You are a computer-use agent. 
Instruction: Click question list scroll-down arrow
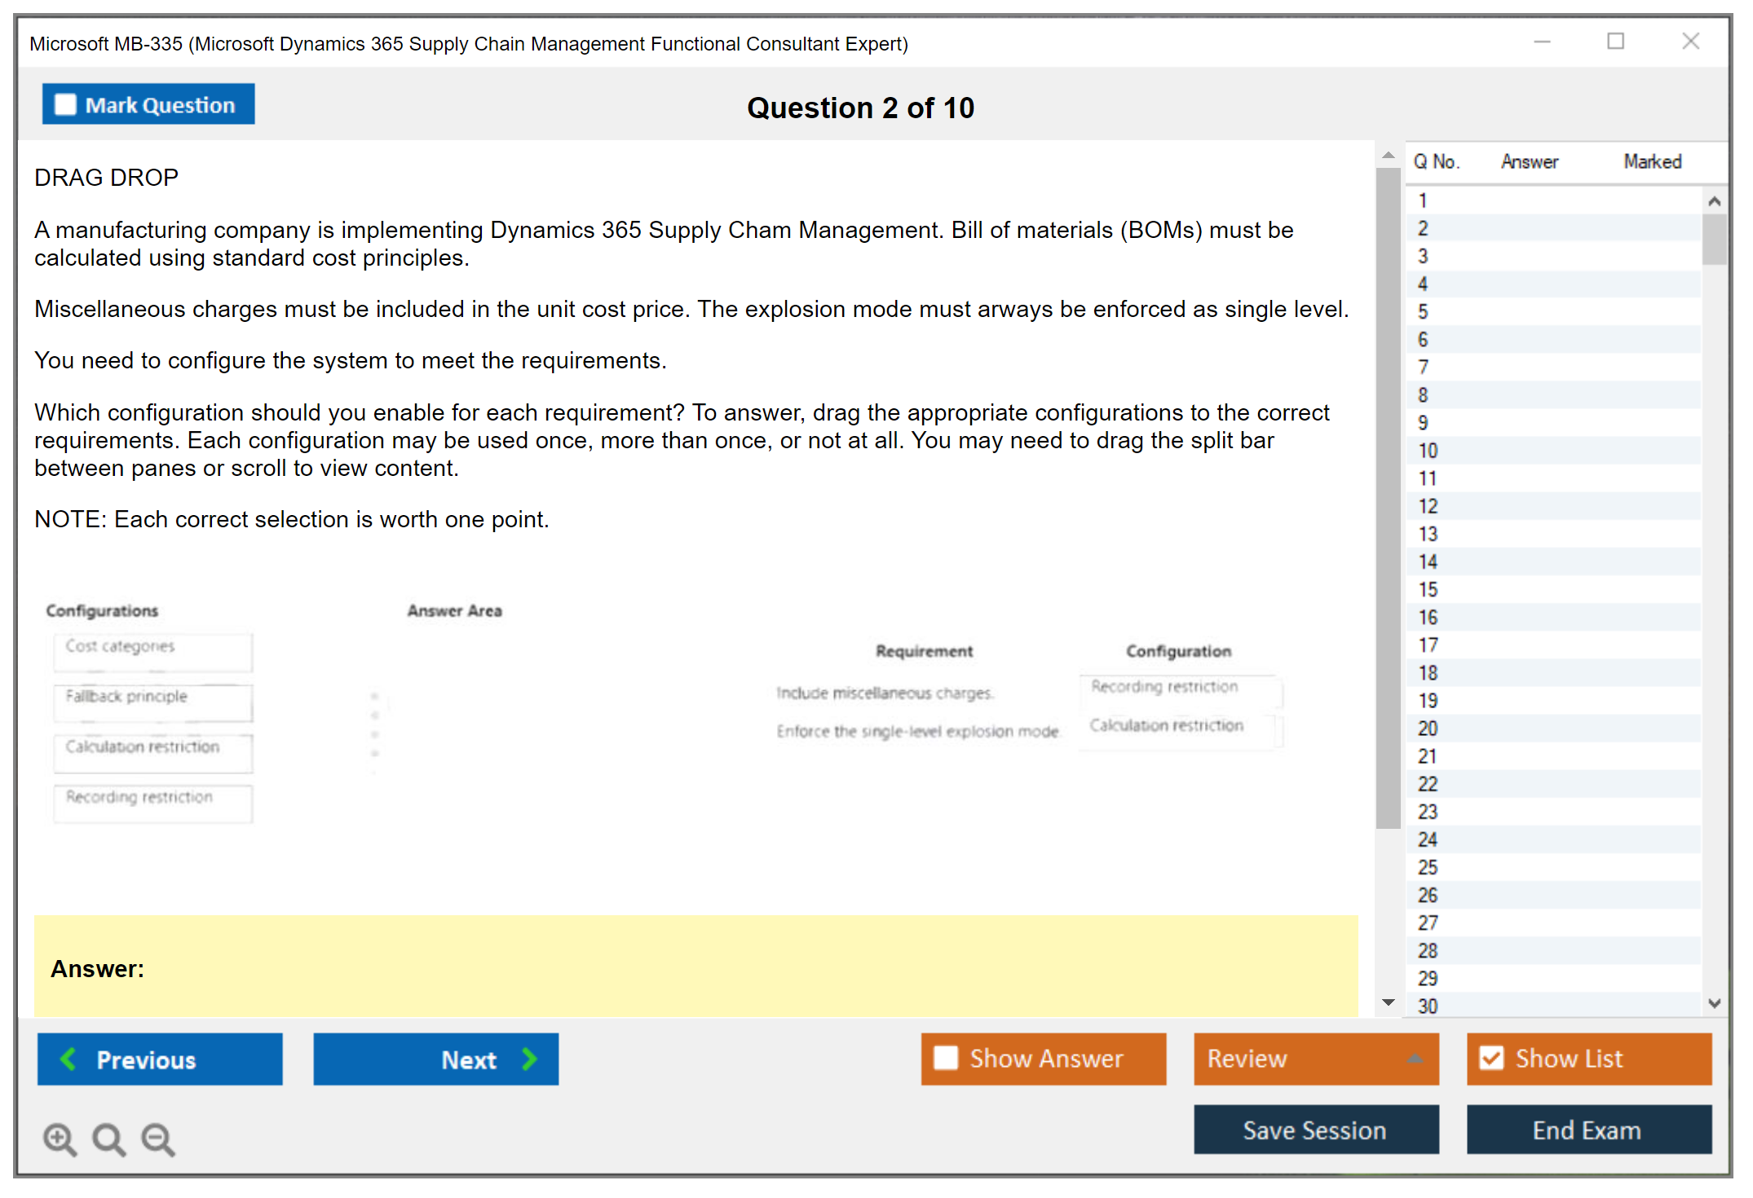coord(1714,1003)
